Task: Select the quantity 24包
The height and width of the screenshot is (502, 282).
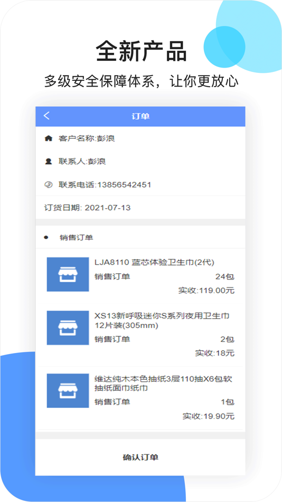Action: pyautogui.click(x=225, y=277)
